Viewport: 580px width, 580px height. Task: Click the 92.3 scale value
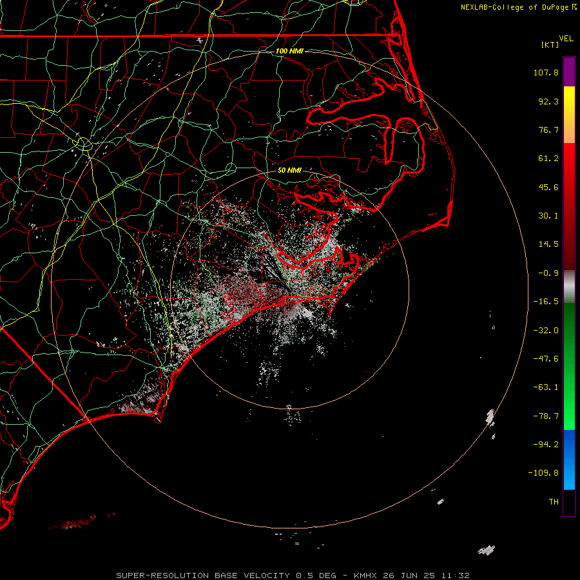tap(548, 101)
